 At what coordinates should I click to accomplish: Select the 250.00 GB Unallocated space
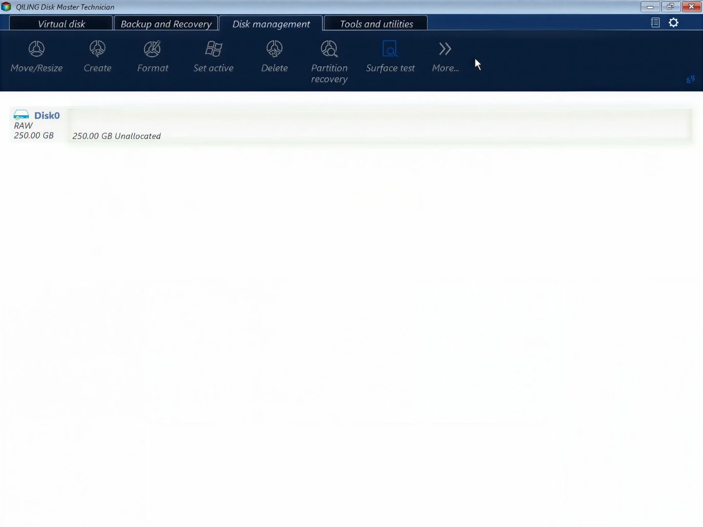[x=380, y=126]
